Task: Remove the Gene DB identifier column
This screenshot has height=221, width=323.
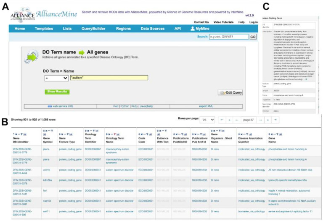Action: 16,134
